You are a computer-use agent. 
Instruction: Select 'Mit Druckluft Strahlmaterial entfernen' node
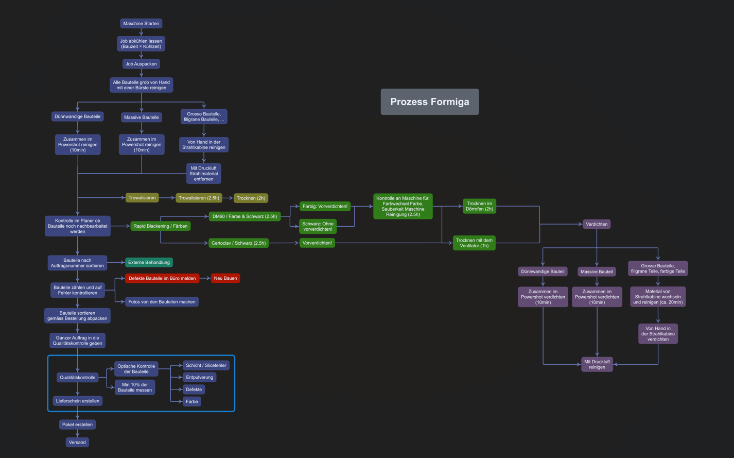coord(204,174)
